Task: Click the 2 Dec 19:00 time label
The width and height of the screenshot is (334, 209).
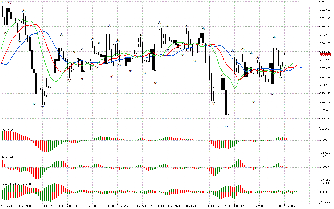Action: tap(74, 206)
